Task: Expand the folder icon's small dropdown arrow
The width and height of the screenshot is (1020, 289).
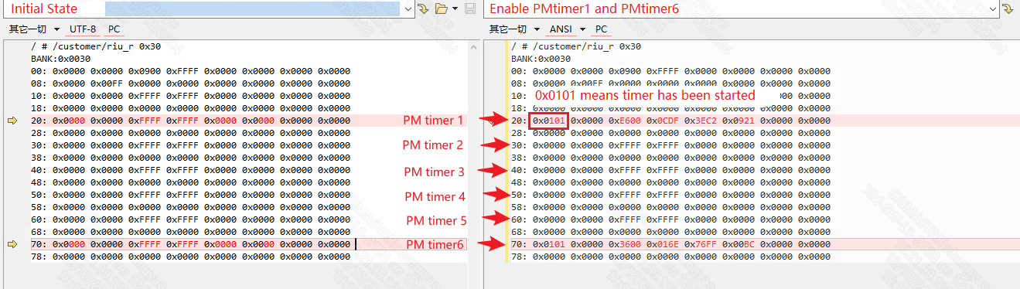Action: click(x=455, y=8)
